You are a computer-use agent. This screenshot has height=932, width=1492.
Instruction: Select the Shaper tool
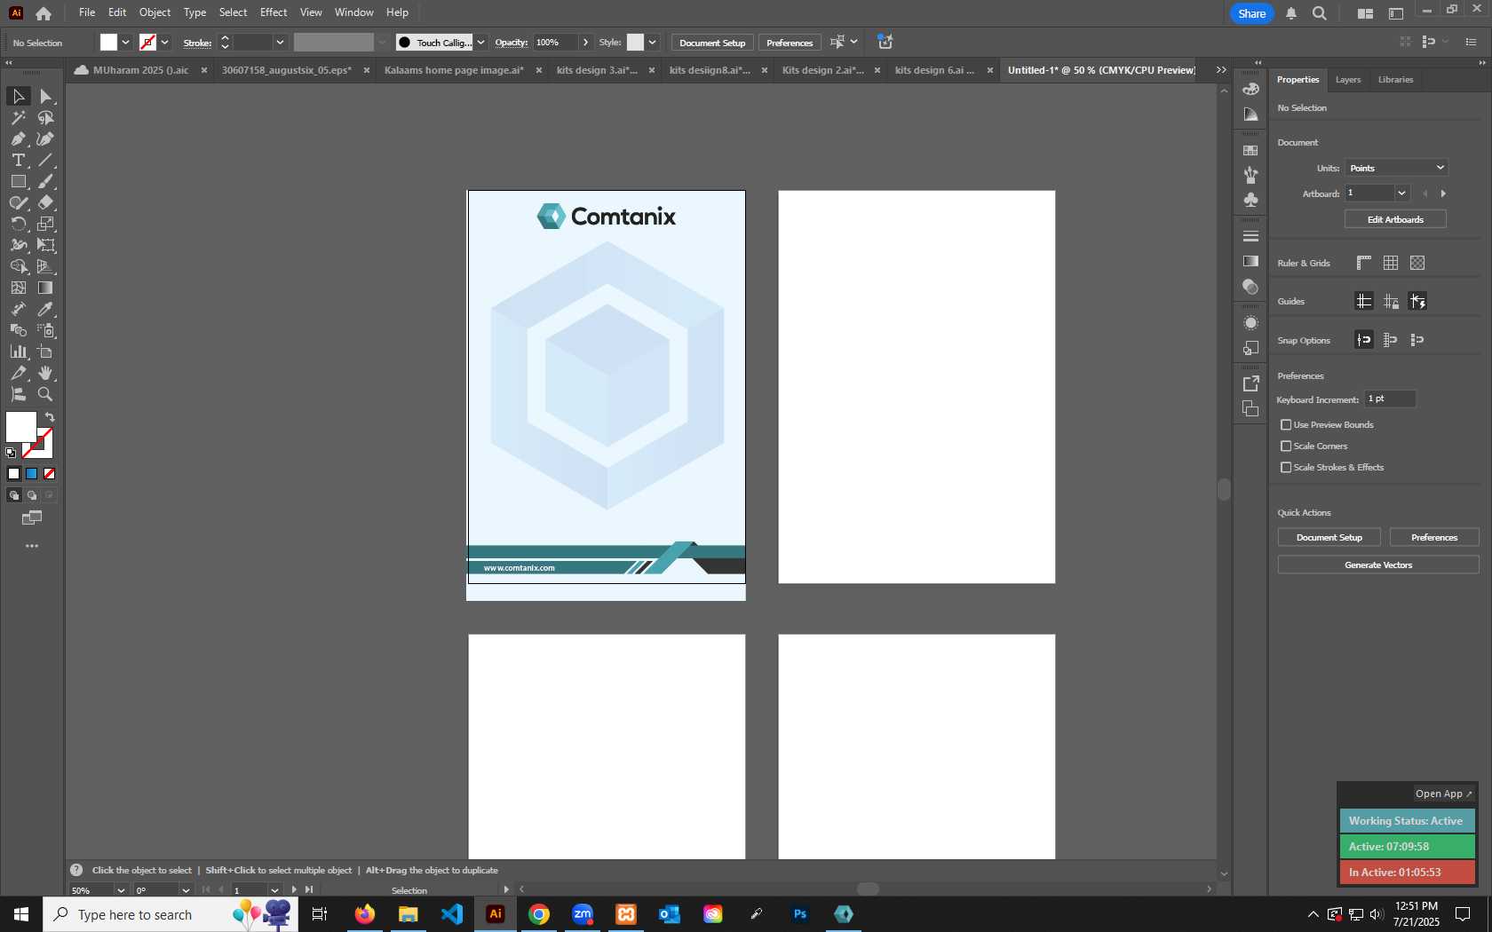click(x=18, y=202)
